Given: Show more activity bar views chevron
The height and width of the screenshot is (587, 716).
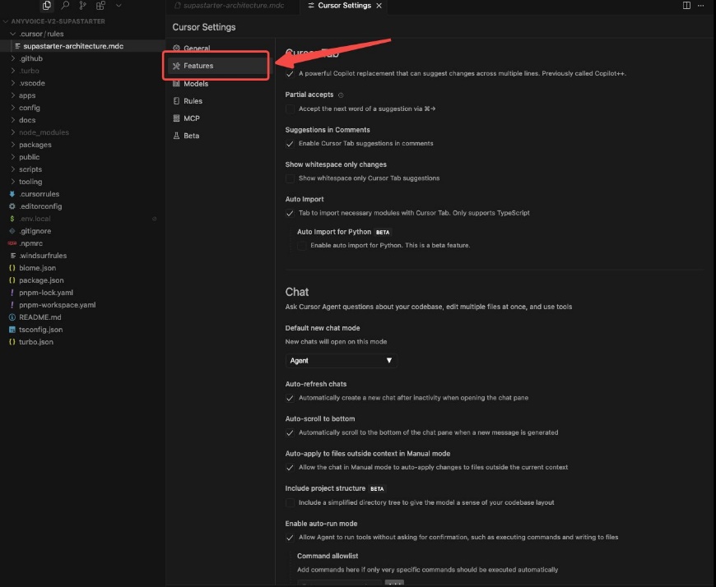Looking at the screenshot, I should click(119, 6).
